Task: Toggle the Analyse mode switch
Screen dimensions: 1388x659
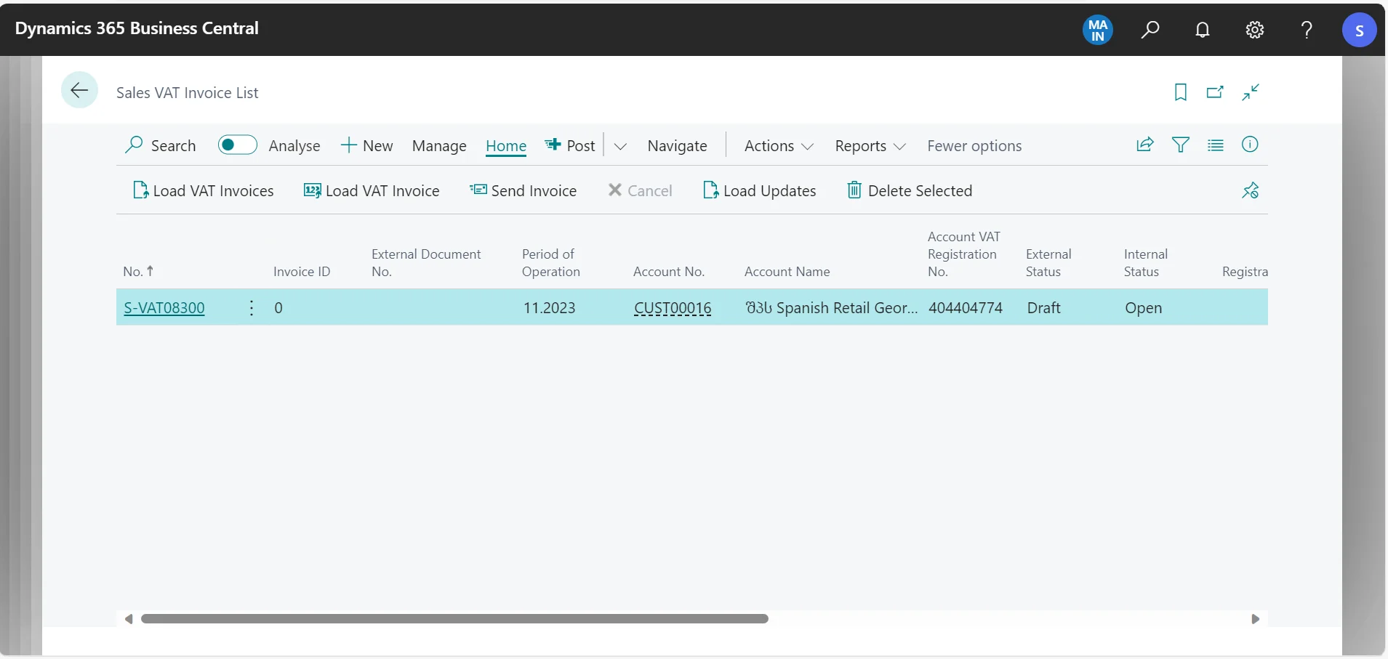Action: [238, 145]
